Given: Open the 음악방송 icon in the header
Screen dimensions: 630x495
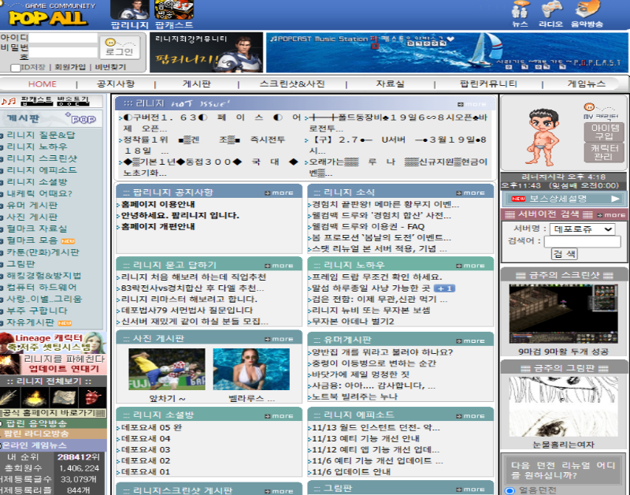Looking at the screenshot, I should (x=587, y=13).
